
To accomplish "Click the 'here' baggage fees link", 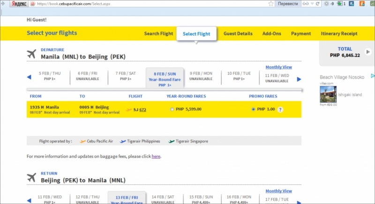I will 156,156.
